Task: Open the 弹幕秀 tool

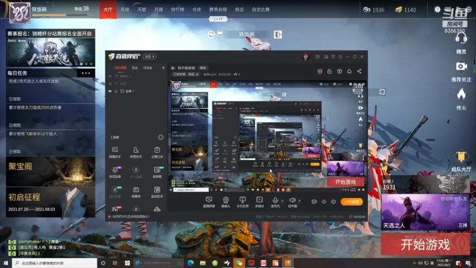Action: 136,192
